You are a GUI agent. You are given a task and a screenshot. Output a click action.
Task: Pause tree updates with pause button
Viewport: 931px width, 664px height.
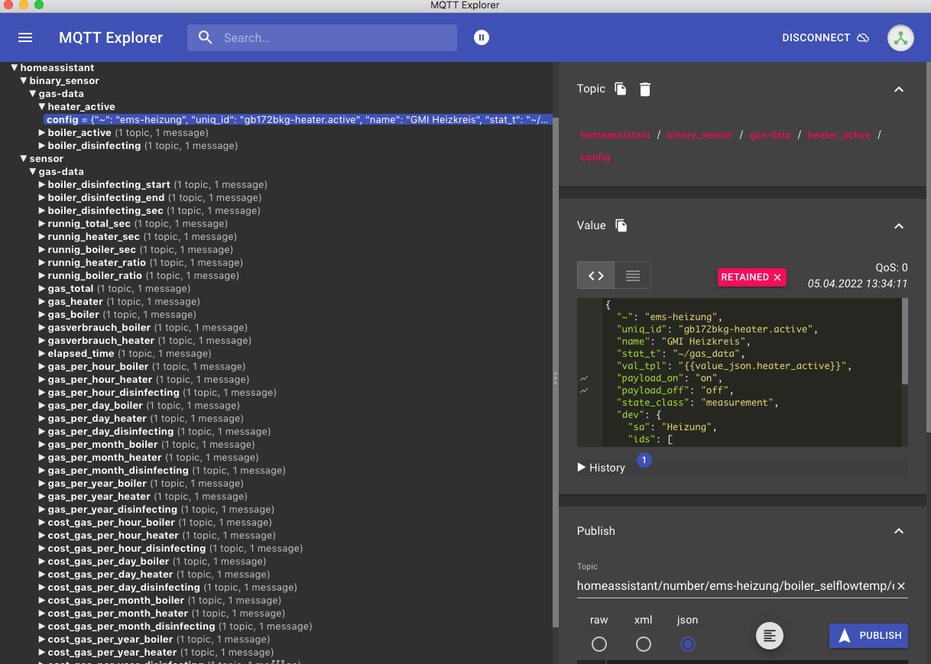481,37
